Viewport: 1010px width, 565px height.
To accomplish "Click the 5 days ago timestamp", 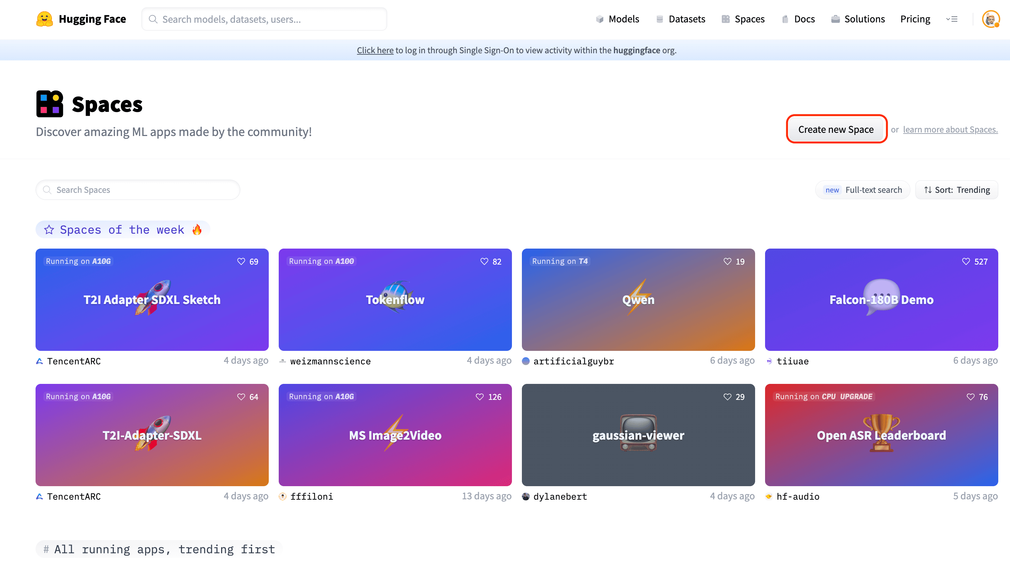I will pos(976,496).
